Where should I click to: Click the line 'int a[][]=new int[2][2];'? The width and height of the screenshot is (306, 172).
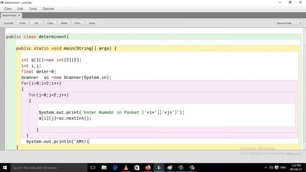(x=51, y=60)
